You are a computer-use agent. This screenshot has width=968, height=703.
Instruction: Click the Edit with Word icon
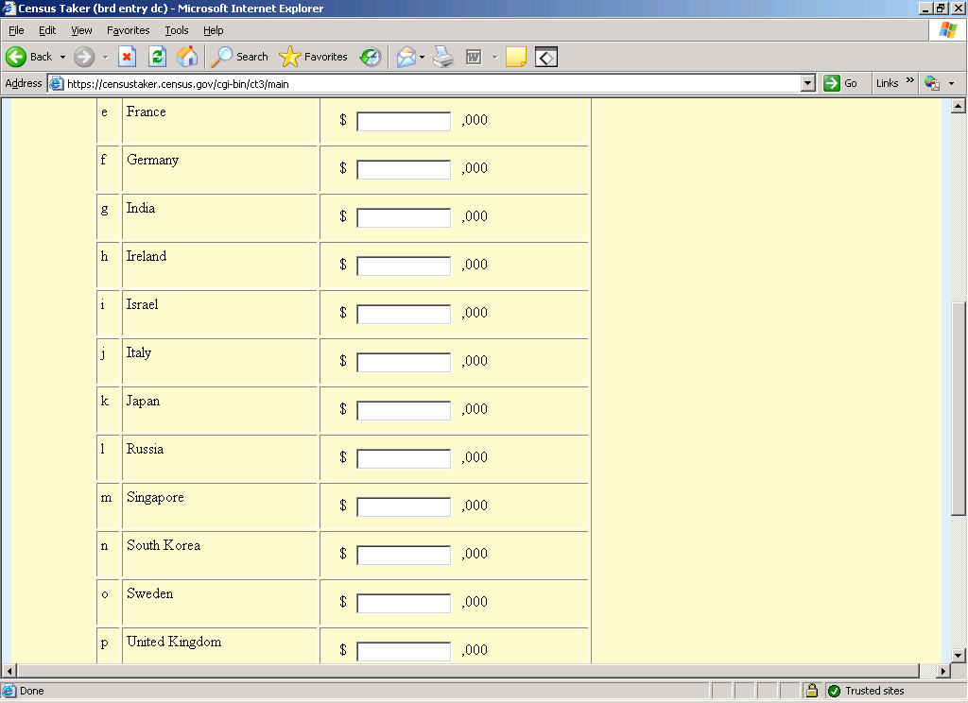(x=474, y=57)
